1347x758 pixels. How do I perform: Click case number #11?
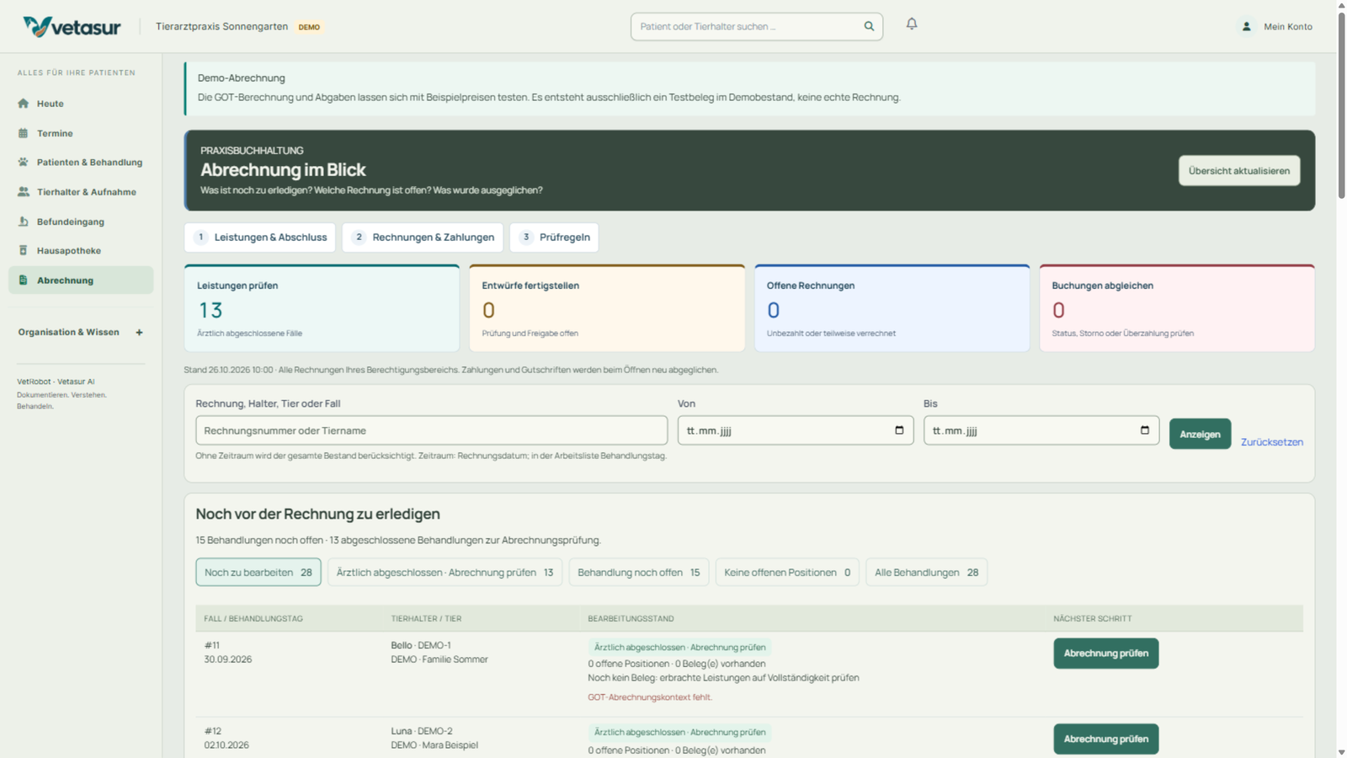(212, 645)
